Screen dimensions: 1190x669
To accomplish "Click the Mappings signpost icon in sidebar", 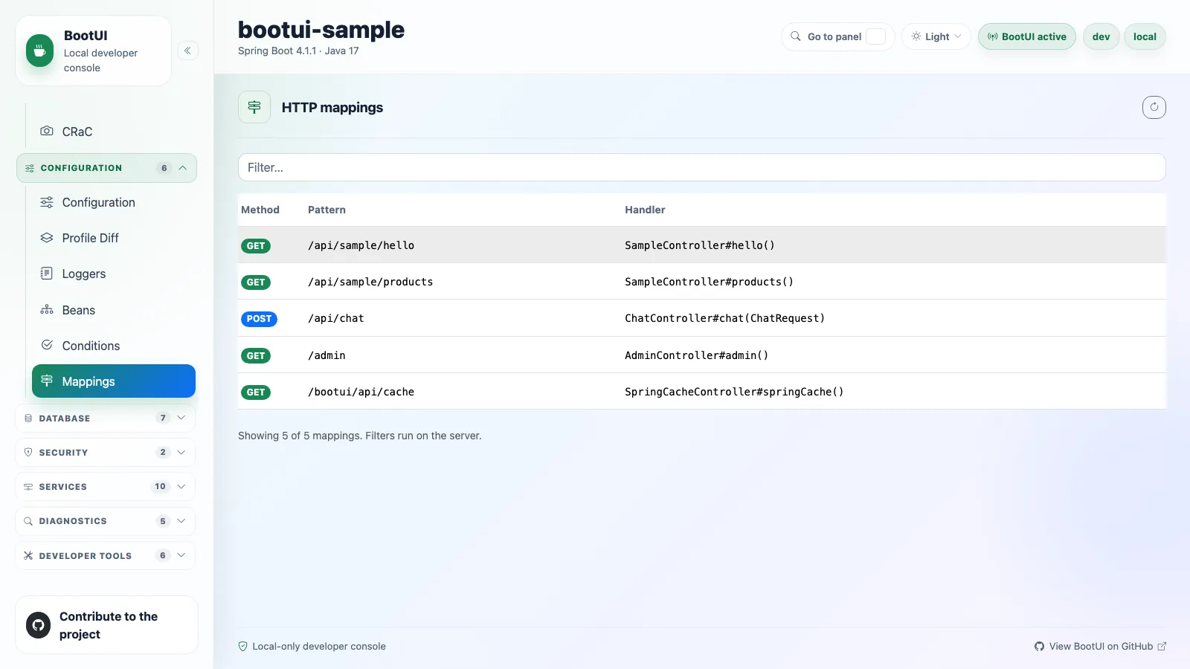I will pyautogui.click(x=47, y=381).
